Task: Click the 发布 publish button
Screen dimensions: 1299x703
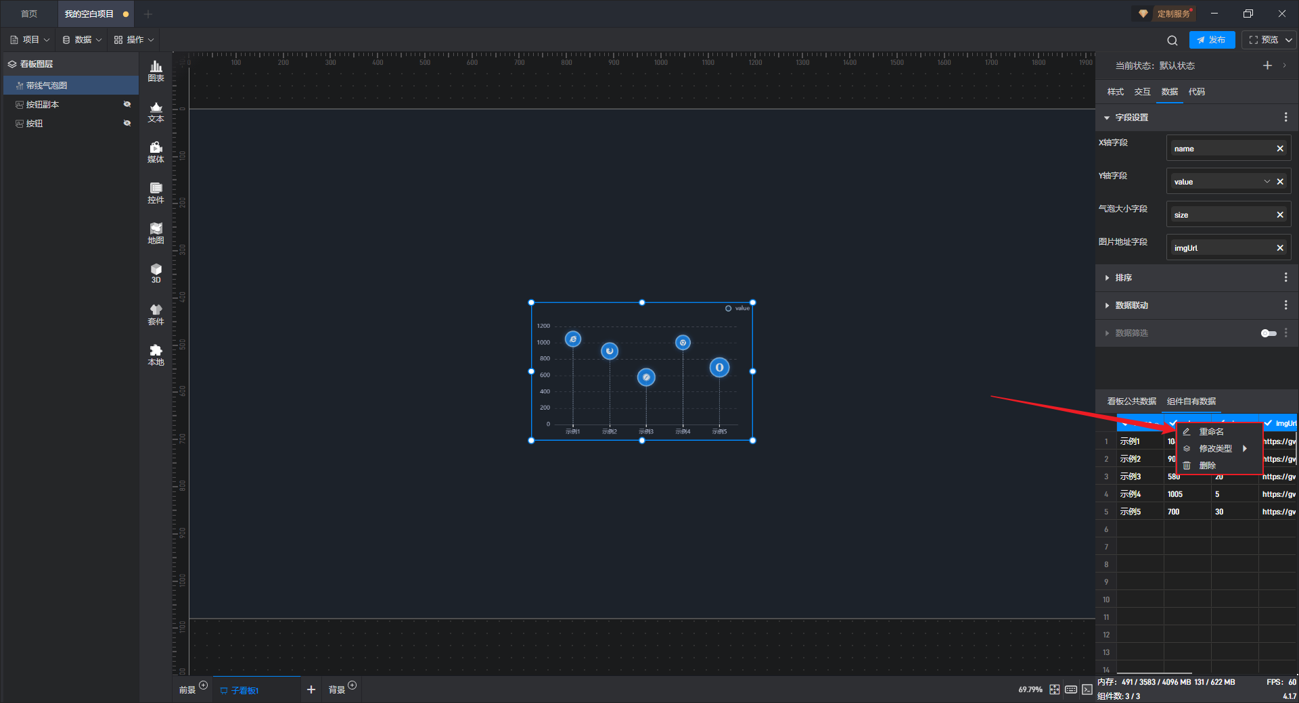Action: click(x=1212, y=40)
